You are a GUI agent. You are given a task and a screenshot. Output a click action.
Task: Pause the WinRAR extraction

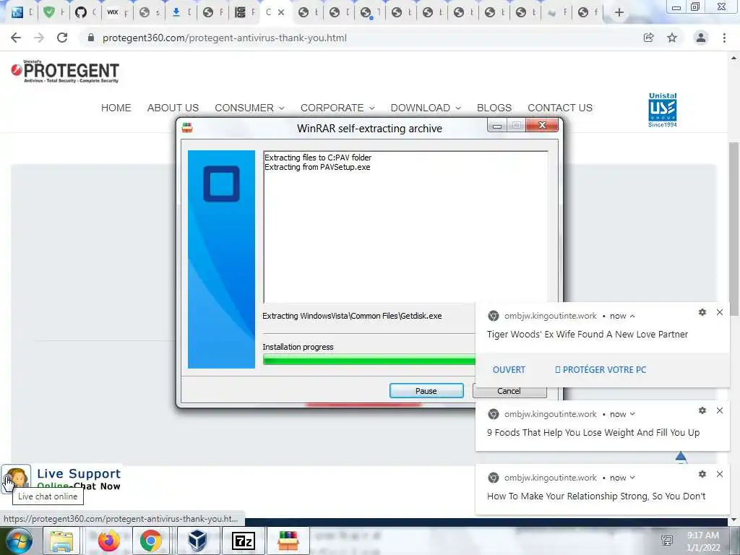426,391
